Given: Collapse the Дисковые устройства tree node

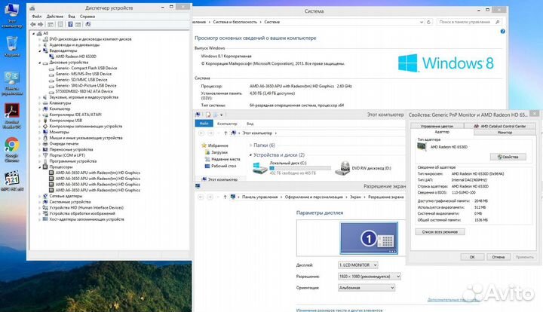Looking at the screenshot, I should tap(39, 63).
